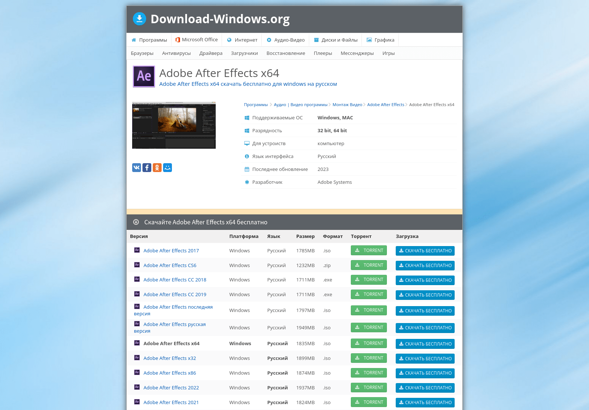Open the Графика menu tab
589x410 pixels.
(x=380, y=40)
